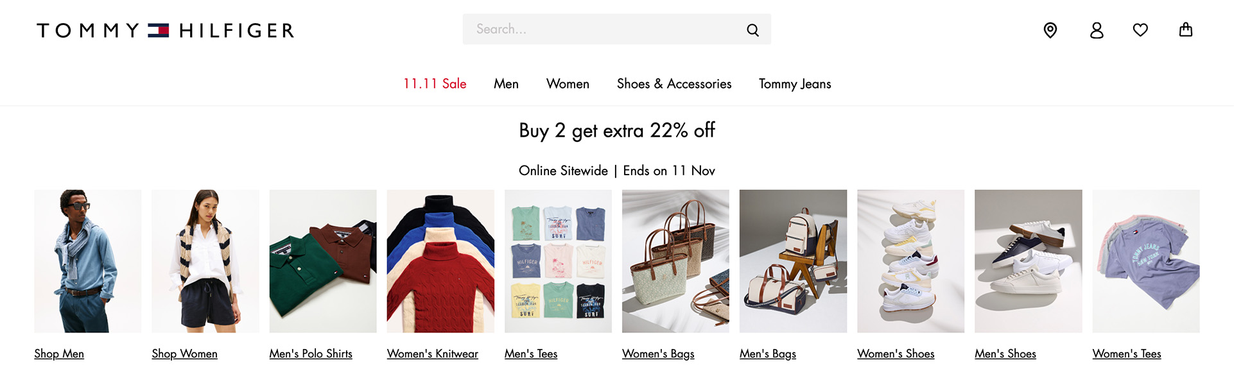Open the account profile icon
The image size is (1234, 385).
(x=1097, y=30)
